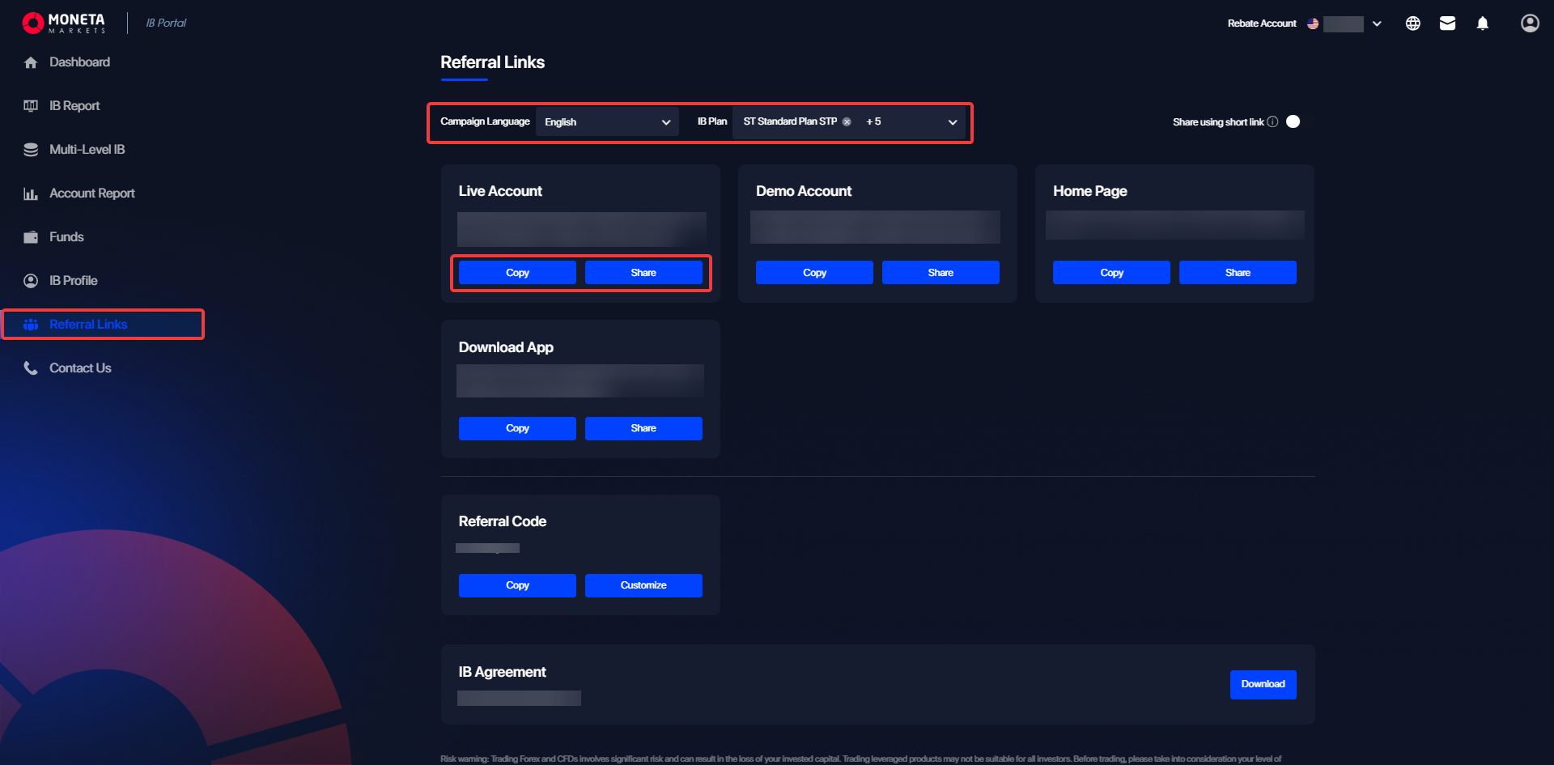This screenshot has width=1554, height=765.
Task: Click the '+5' more plans indicator
Action: pyautogui.click(x=873, y=121)
